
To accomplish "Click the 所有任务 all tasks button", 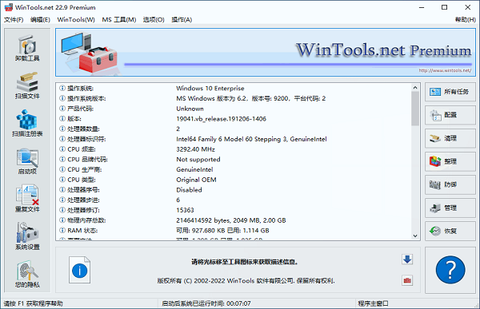I will pyautogui.click(x=450, y=92).
